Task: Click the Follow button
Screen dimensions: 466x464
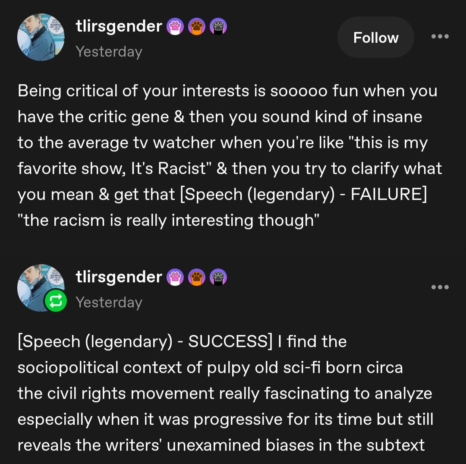Action: pyautogui.click(x=375, y=38)
